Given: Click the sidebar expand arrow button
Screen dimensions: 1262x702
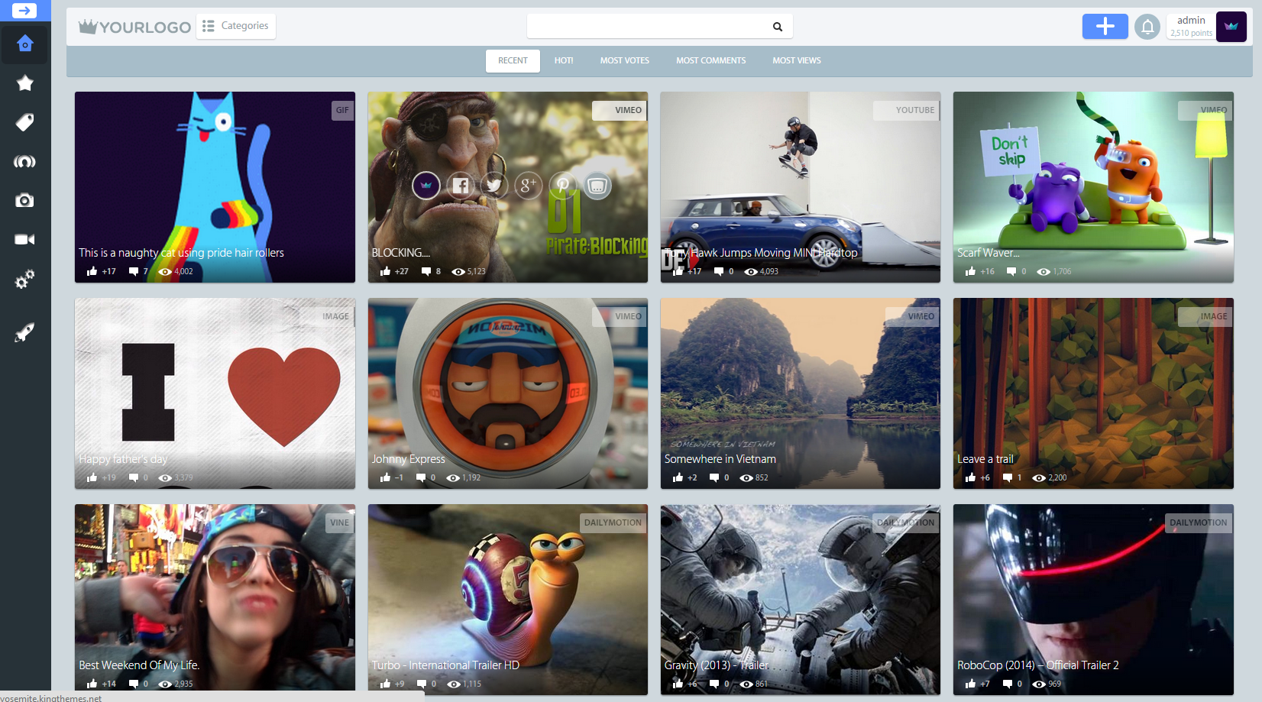Looking at the screenshot, I should point(24,11).
